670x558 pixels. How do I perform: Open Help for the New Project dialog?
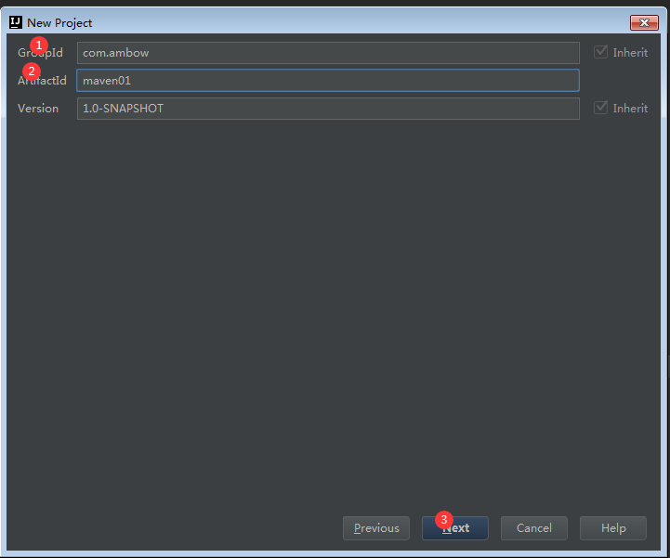coord(613,528)
